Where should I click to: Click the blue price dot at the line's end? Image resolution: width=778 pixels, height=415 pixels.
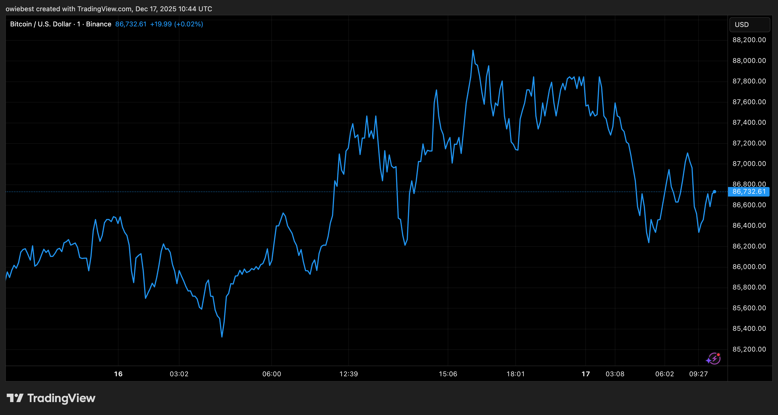(715, 191)
